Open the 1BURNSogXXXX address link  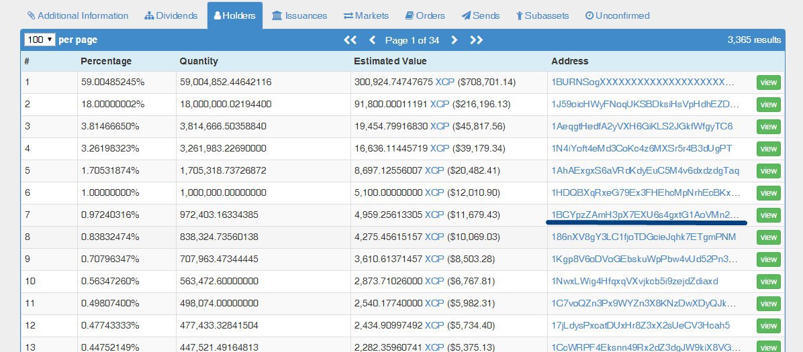pyautogui.click(x=643, y=82)
